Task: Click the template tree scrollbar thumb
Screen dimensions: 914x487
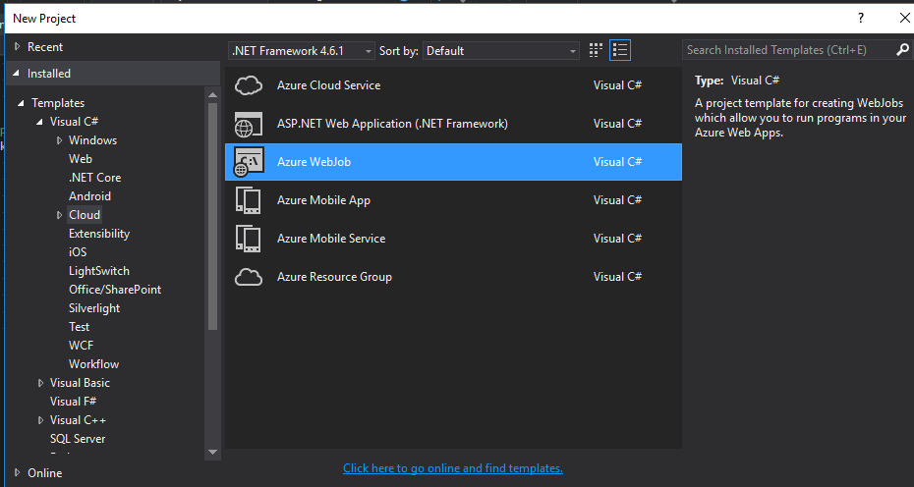Action: click(x=212, y=217)
